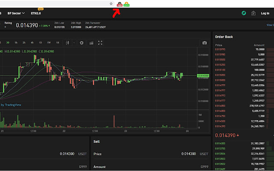
Task: Select the 0.015000 ask order row
Action: pyautogui.click(x=244, y=80)
